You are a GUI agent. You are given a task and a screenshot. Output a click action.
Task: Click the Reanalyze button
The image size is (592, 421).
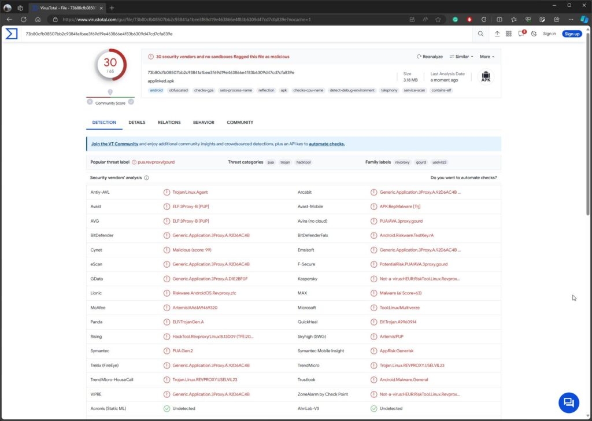(430, 57)
